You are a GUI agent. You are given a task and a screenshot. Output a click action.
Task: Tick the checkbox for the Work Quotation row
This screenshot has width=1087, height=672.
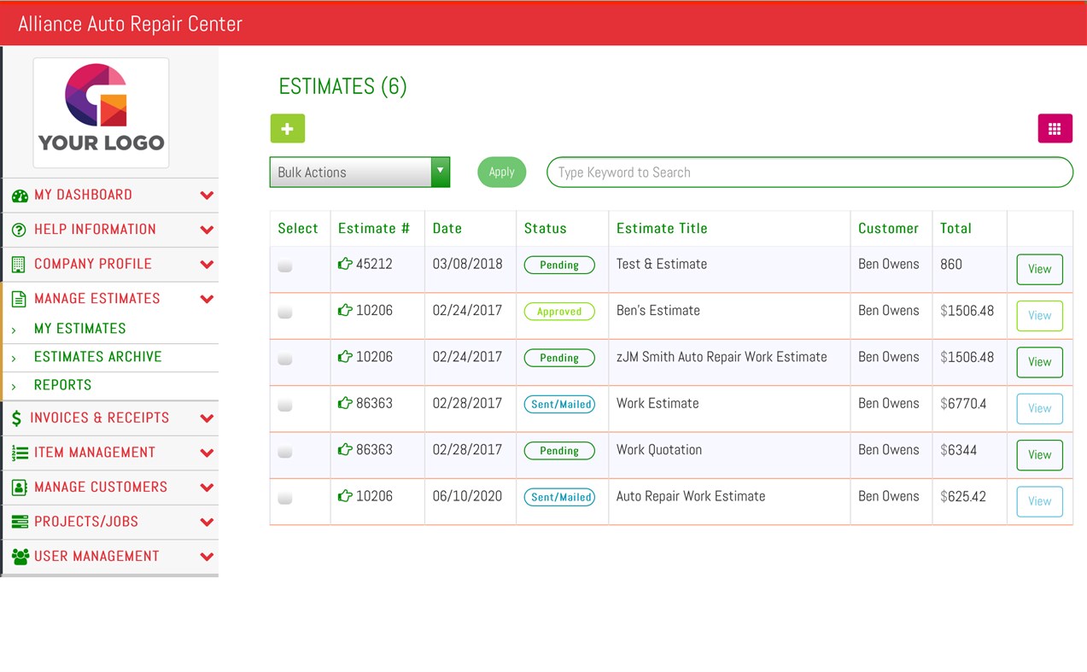point(284,451)
